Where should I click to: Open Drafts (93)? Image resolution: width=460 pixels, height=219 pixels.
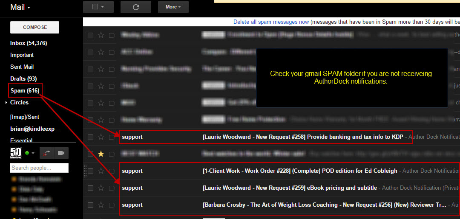point(23,79)
